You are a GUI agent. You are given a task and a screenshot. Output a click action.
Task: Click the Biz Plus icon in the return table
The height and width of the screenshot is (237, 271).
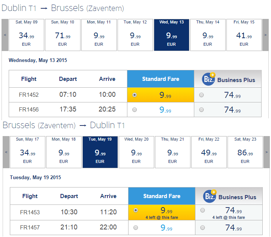click(x=210, y=196)
